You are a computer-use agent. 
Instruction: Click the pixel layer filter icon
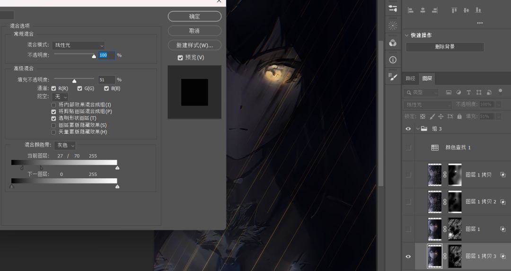[449, 93]
